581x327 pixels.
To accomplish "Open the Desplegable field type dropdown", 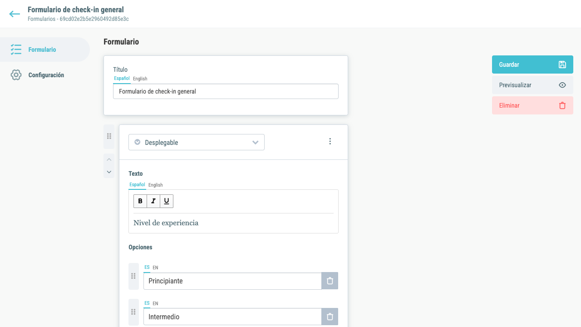I will [x=197, y=142].
